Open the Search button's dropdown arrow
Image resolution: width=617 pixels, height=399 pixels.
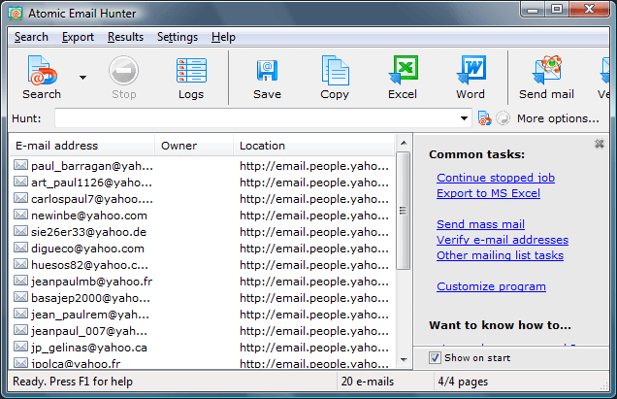pyautogui.click(x=82, y=78)
